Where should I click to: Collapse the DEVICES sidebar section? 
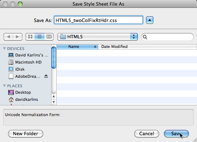click(x=4, y=49)
